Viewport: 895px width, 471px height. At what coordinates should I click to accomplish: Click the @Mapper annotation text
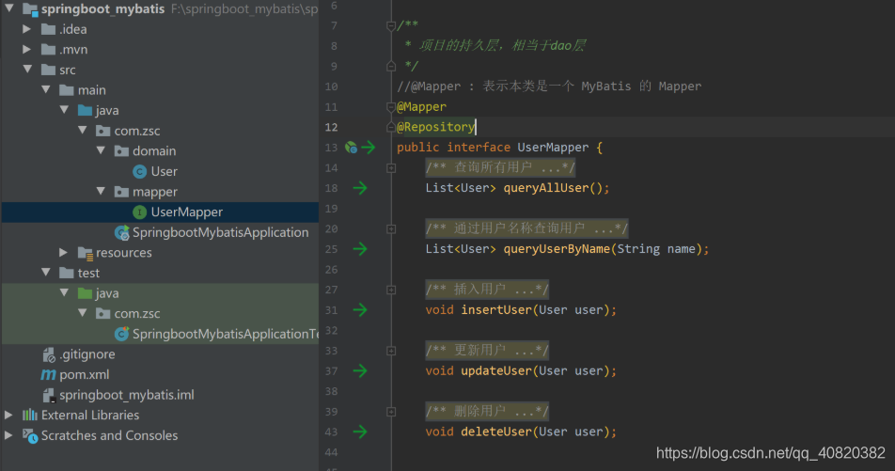click(422, 107)
